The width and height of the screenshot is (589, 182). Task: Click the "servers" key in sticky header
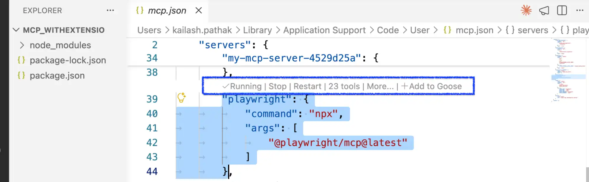(225, 45)
